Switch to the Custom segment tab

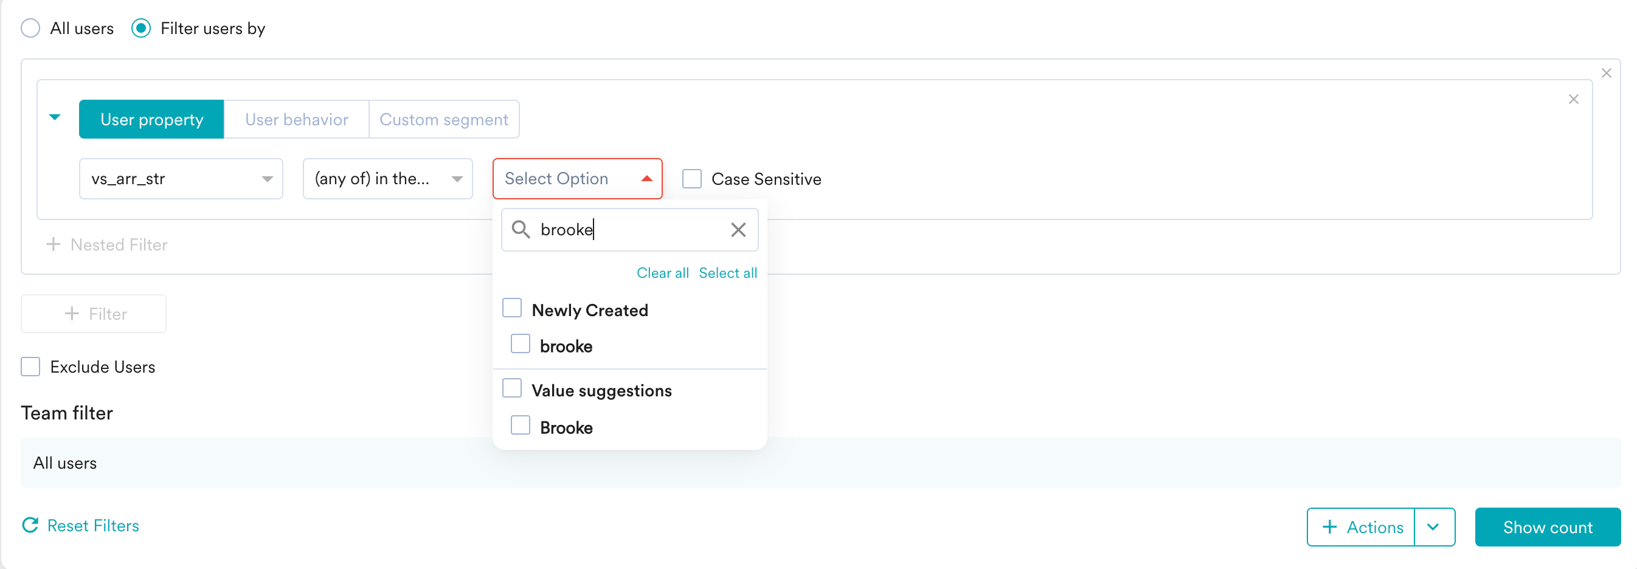tap(443, 119)
